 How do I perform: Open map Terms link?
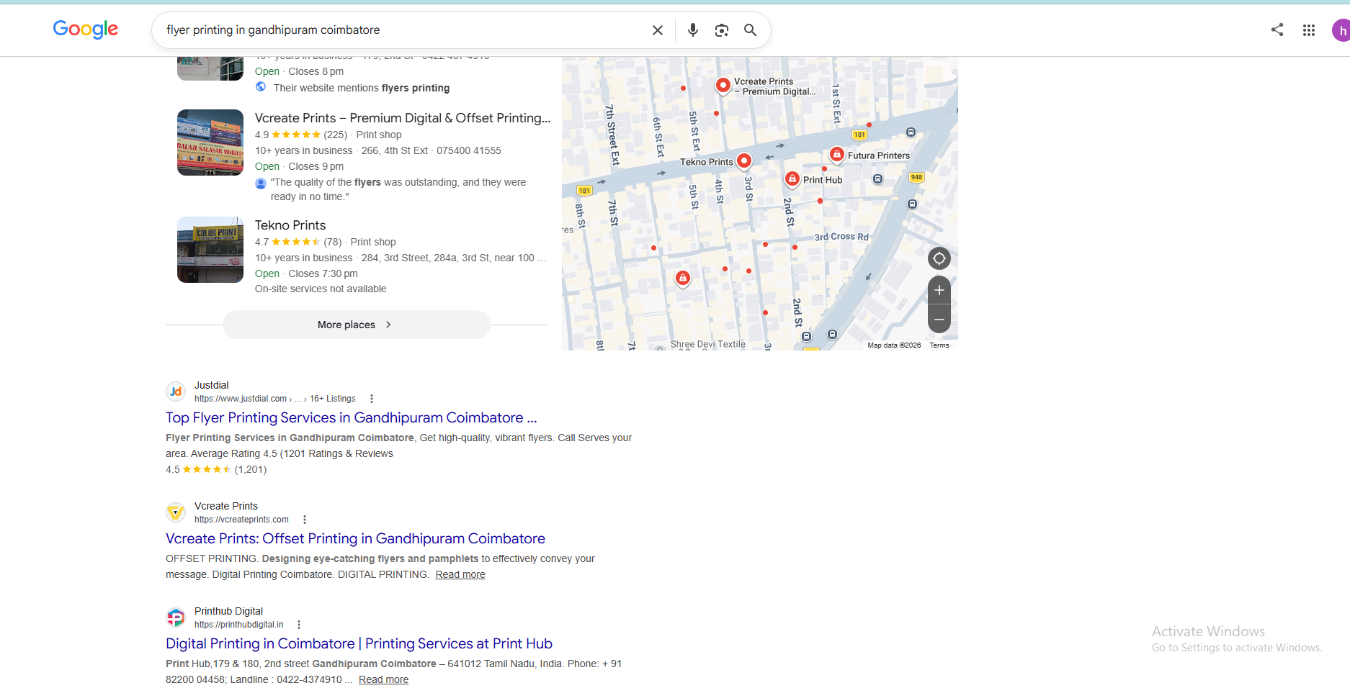coord(939,345)
